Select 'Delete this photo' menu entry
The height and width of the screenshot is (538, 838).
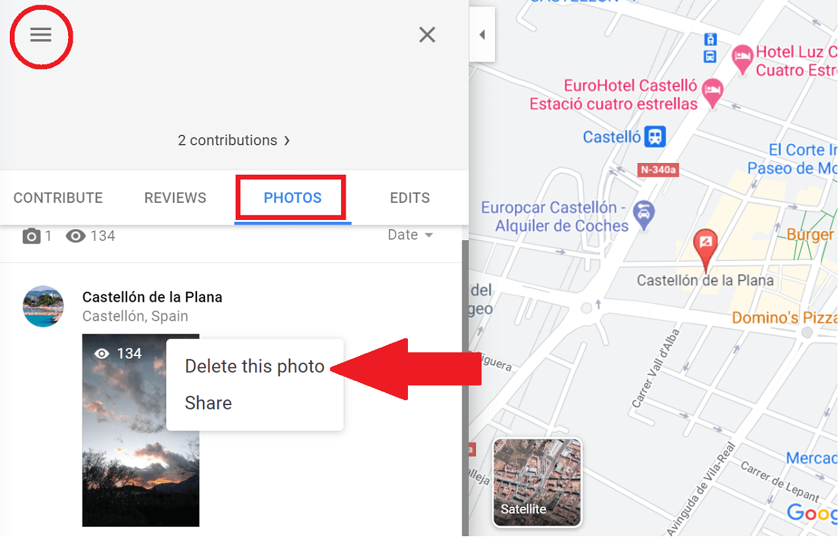pyautogui.click(x=255, y=367)
